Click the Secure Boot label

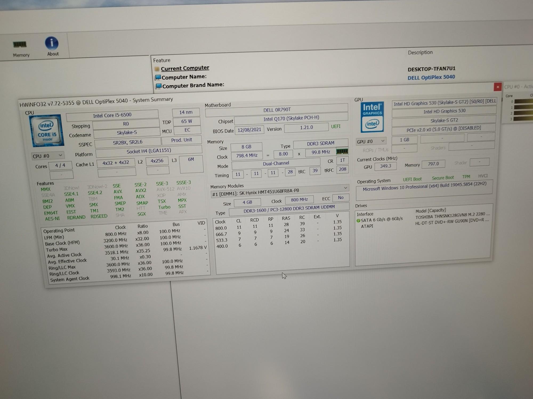(x=443, y=178)
